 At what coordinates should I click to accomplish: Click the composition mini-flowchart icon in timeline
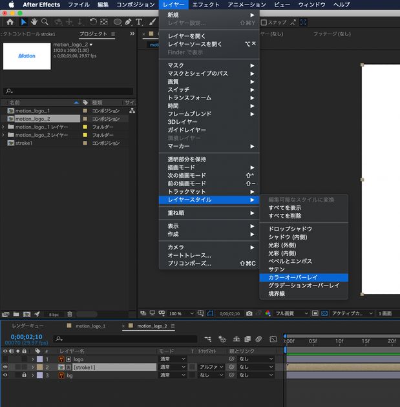[x=207, y=339]
